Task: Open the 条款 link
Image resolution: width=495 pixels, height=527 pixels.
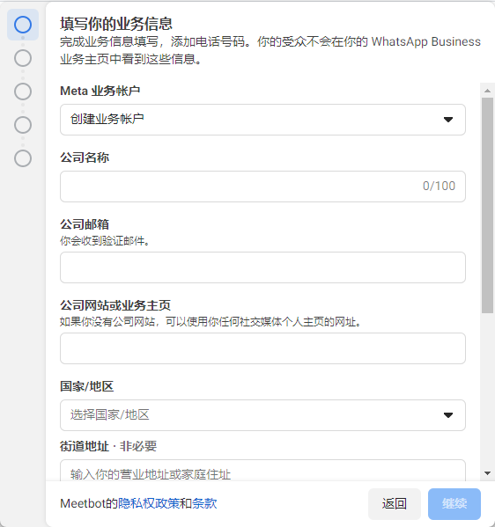Action: pos(204,503)
